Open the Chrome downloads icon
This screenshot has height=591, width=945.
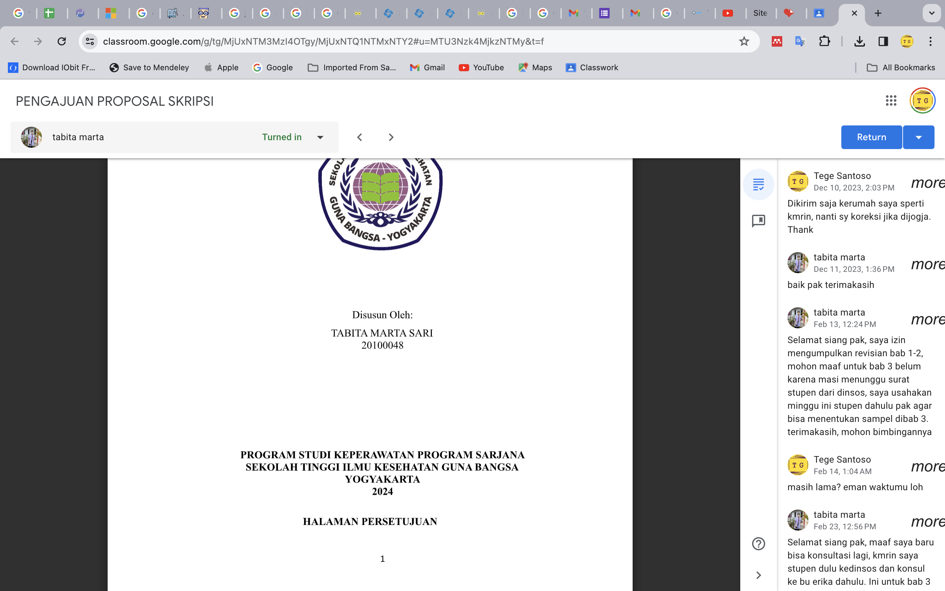[x=859, y=41]
